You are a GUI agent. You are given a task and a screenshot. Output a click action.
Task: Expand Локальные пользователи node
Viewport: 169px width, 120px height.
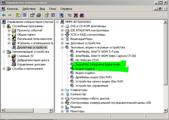click(9, 39)
